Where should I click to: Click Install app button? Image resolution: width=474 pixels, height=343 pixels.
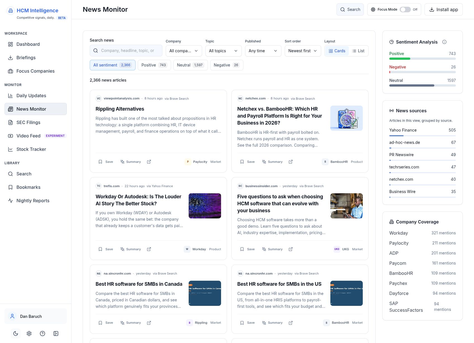(444, 9)
